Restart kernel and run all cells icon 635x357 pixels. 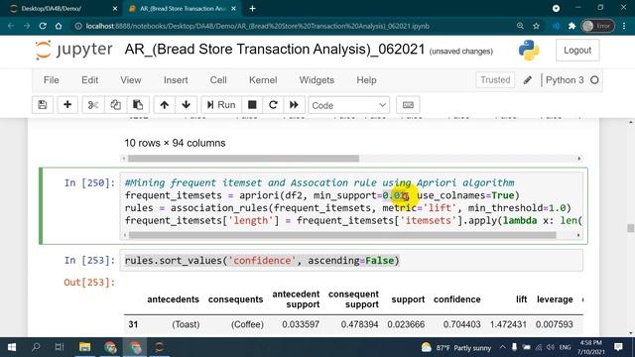294,105
